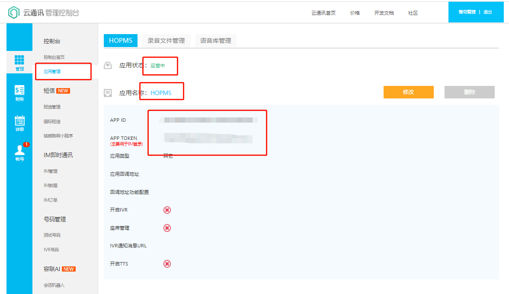Image resolution: width=509 pixels, height=294 pixels.
Task: Click the 短信 section heading
Action: (49, 91)
